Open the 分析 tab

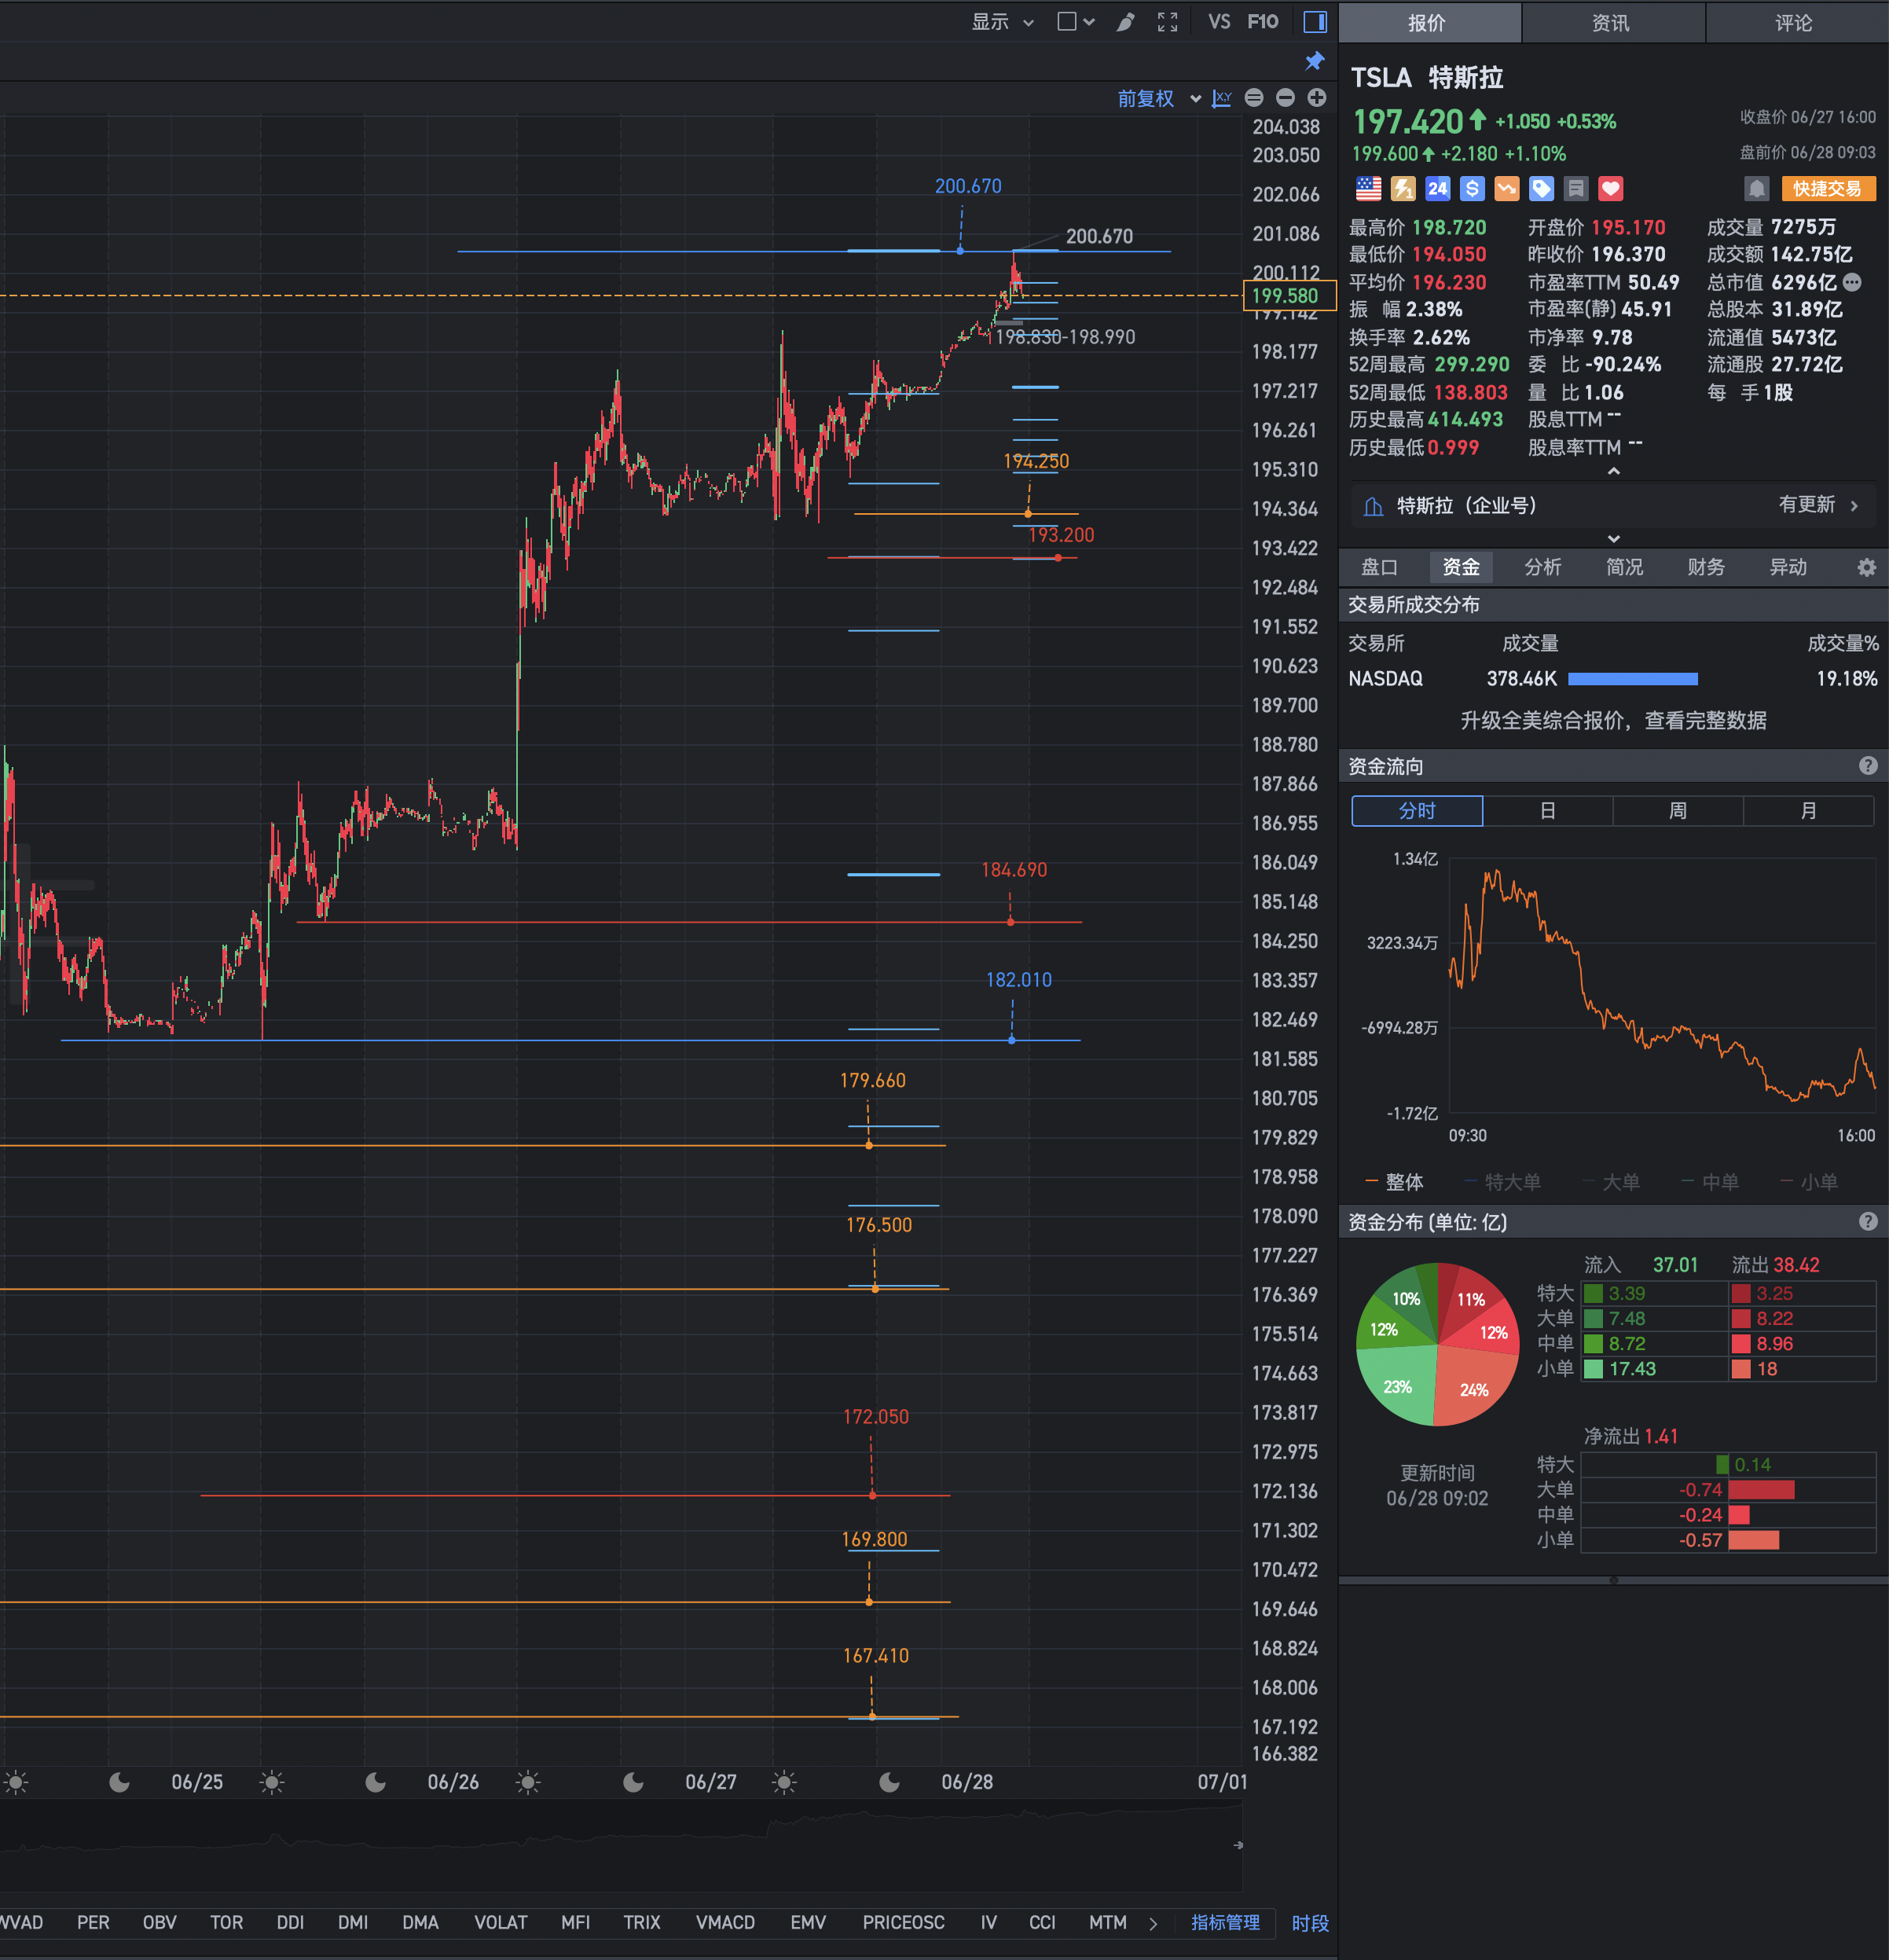click(x=1543, y=568)
